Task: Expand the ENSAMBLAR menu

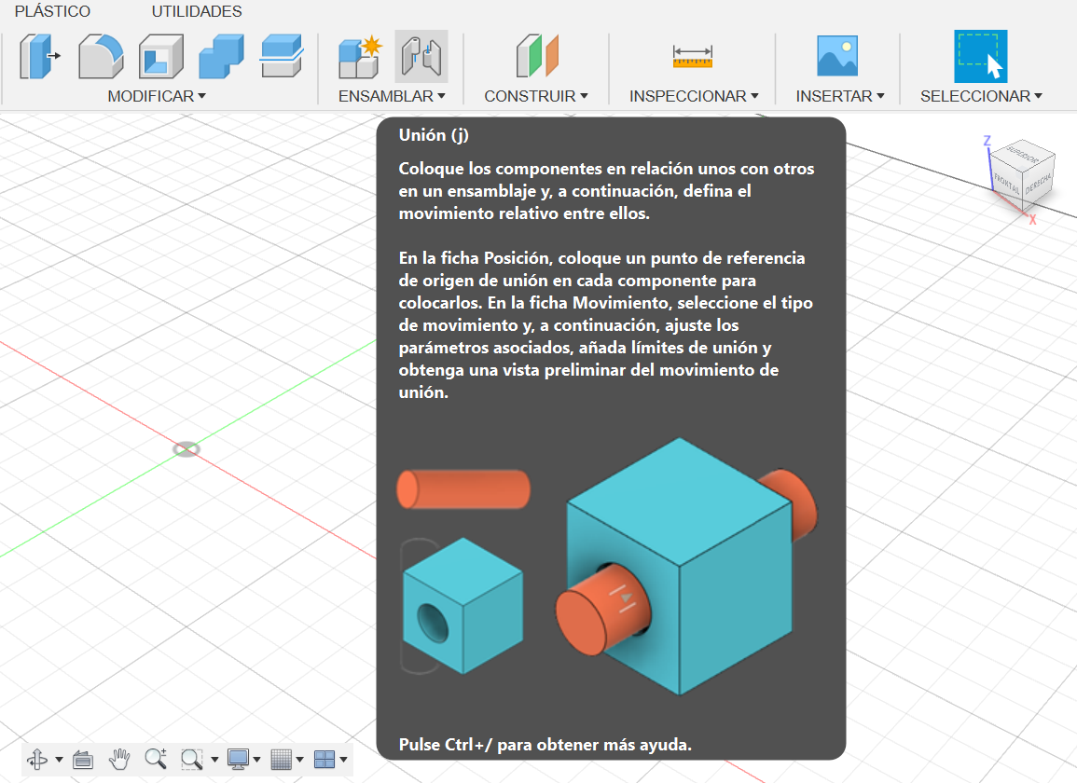Action: [392, 96]
